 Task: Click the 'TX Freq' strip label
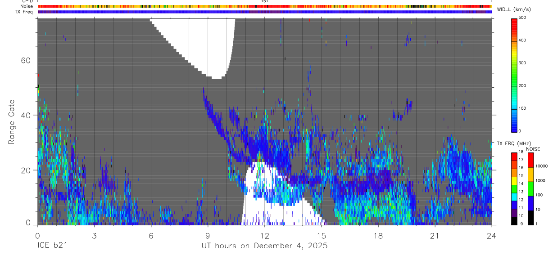coord(24,12)
